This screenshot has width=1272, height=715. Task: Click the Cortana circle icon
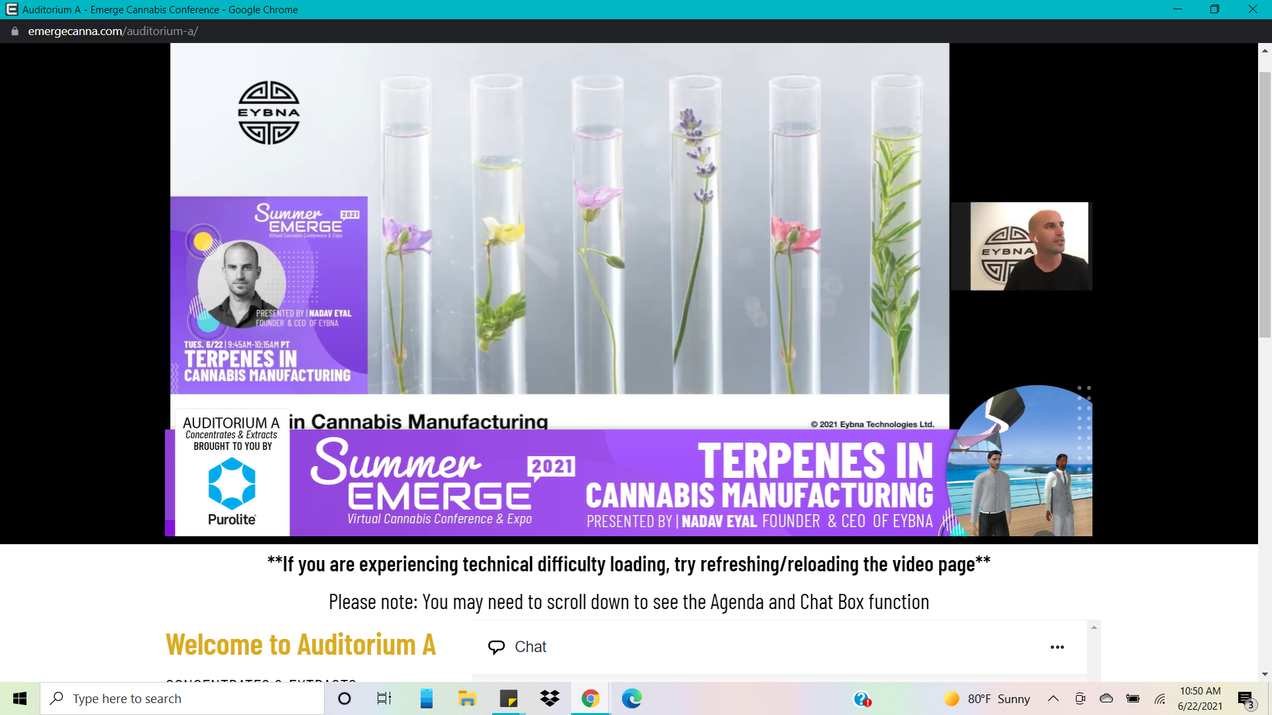pyautogui.click(x=344, y=698)
